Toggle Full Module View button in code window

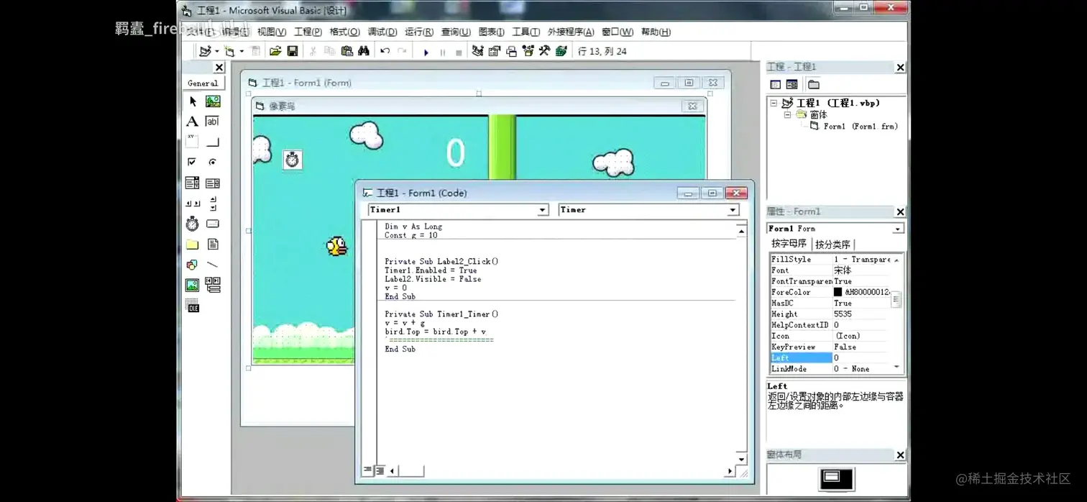click(x=380, y=470)
